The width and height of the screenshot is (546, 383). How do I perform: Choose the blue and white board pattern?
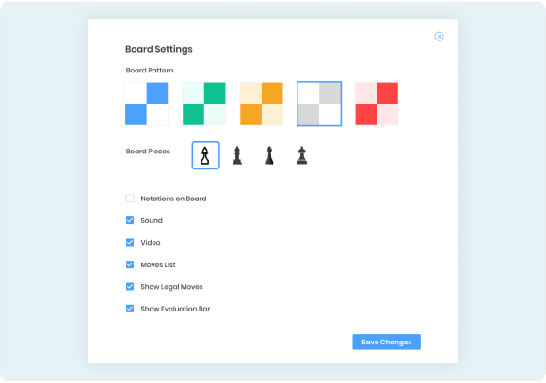point(147,104)
